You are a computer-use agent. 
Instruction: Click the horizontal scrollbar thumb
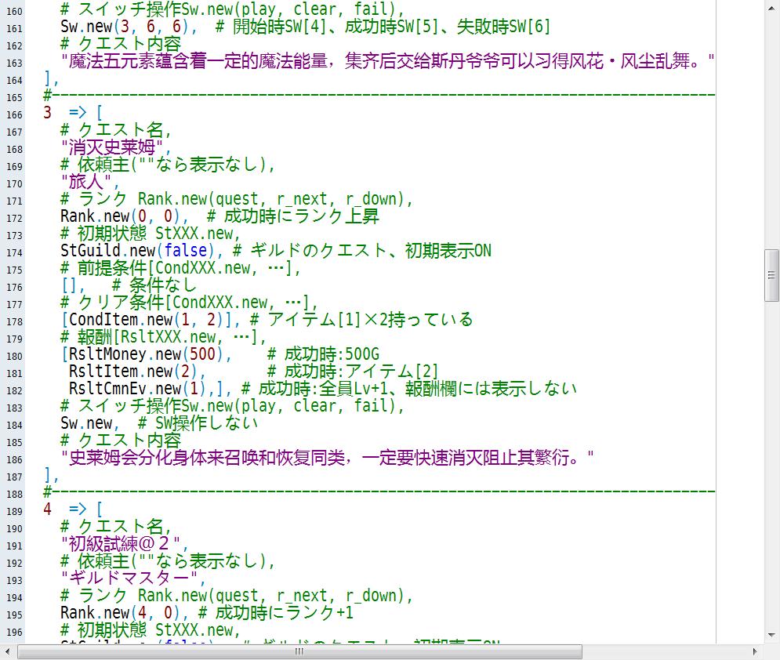(299, 651)
